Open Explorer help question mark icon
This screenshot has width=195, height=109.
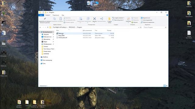(167, 15)
